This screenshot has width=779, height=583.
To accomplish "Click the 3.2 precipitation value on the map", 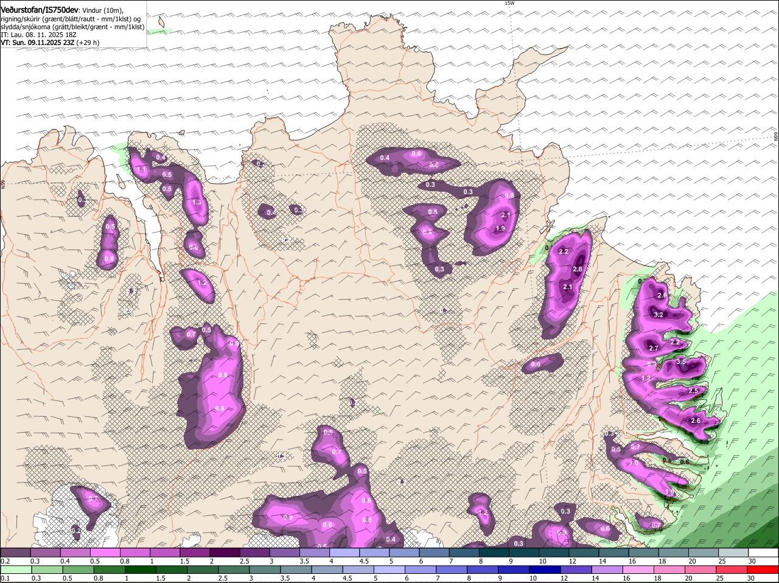I will point(658,315).
